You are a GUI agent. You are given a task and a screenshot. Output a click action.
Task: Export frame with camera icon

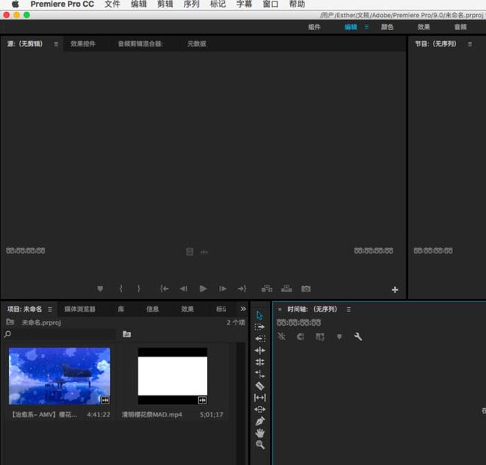click(x=306, y=289)
